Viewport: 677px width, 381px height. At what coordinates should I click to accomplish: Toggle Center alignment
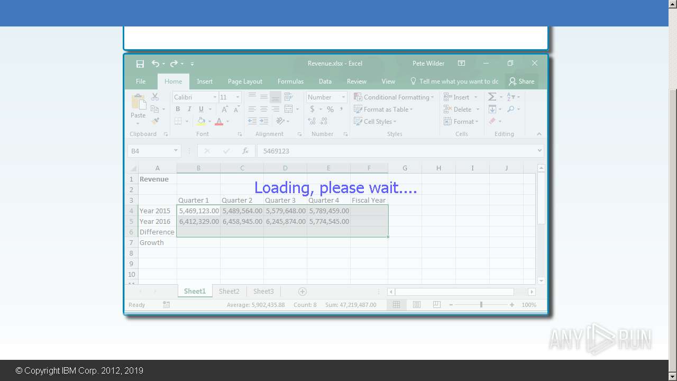(x=264, y=109)
